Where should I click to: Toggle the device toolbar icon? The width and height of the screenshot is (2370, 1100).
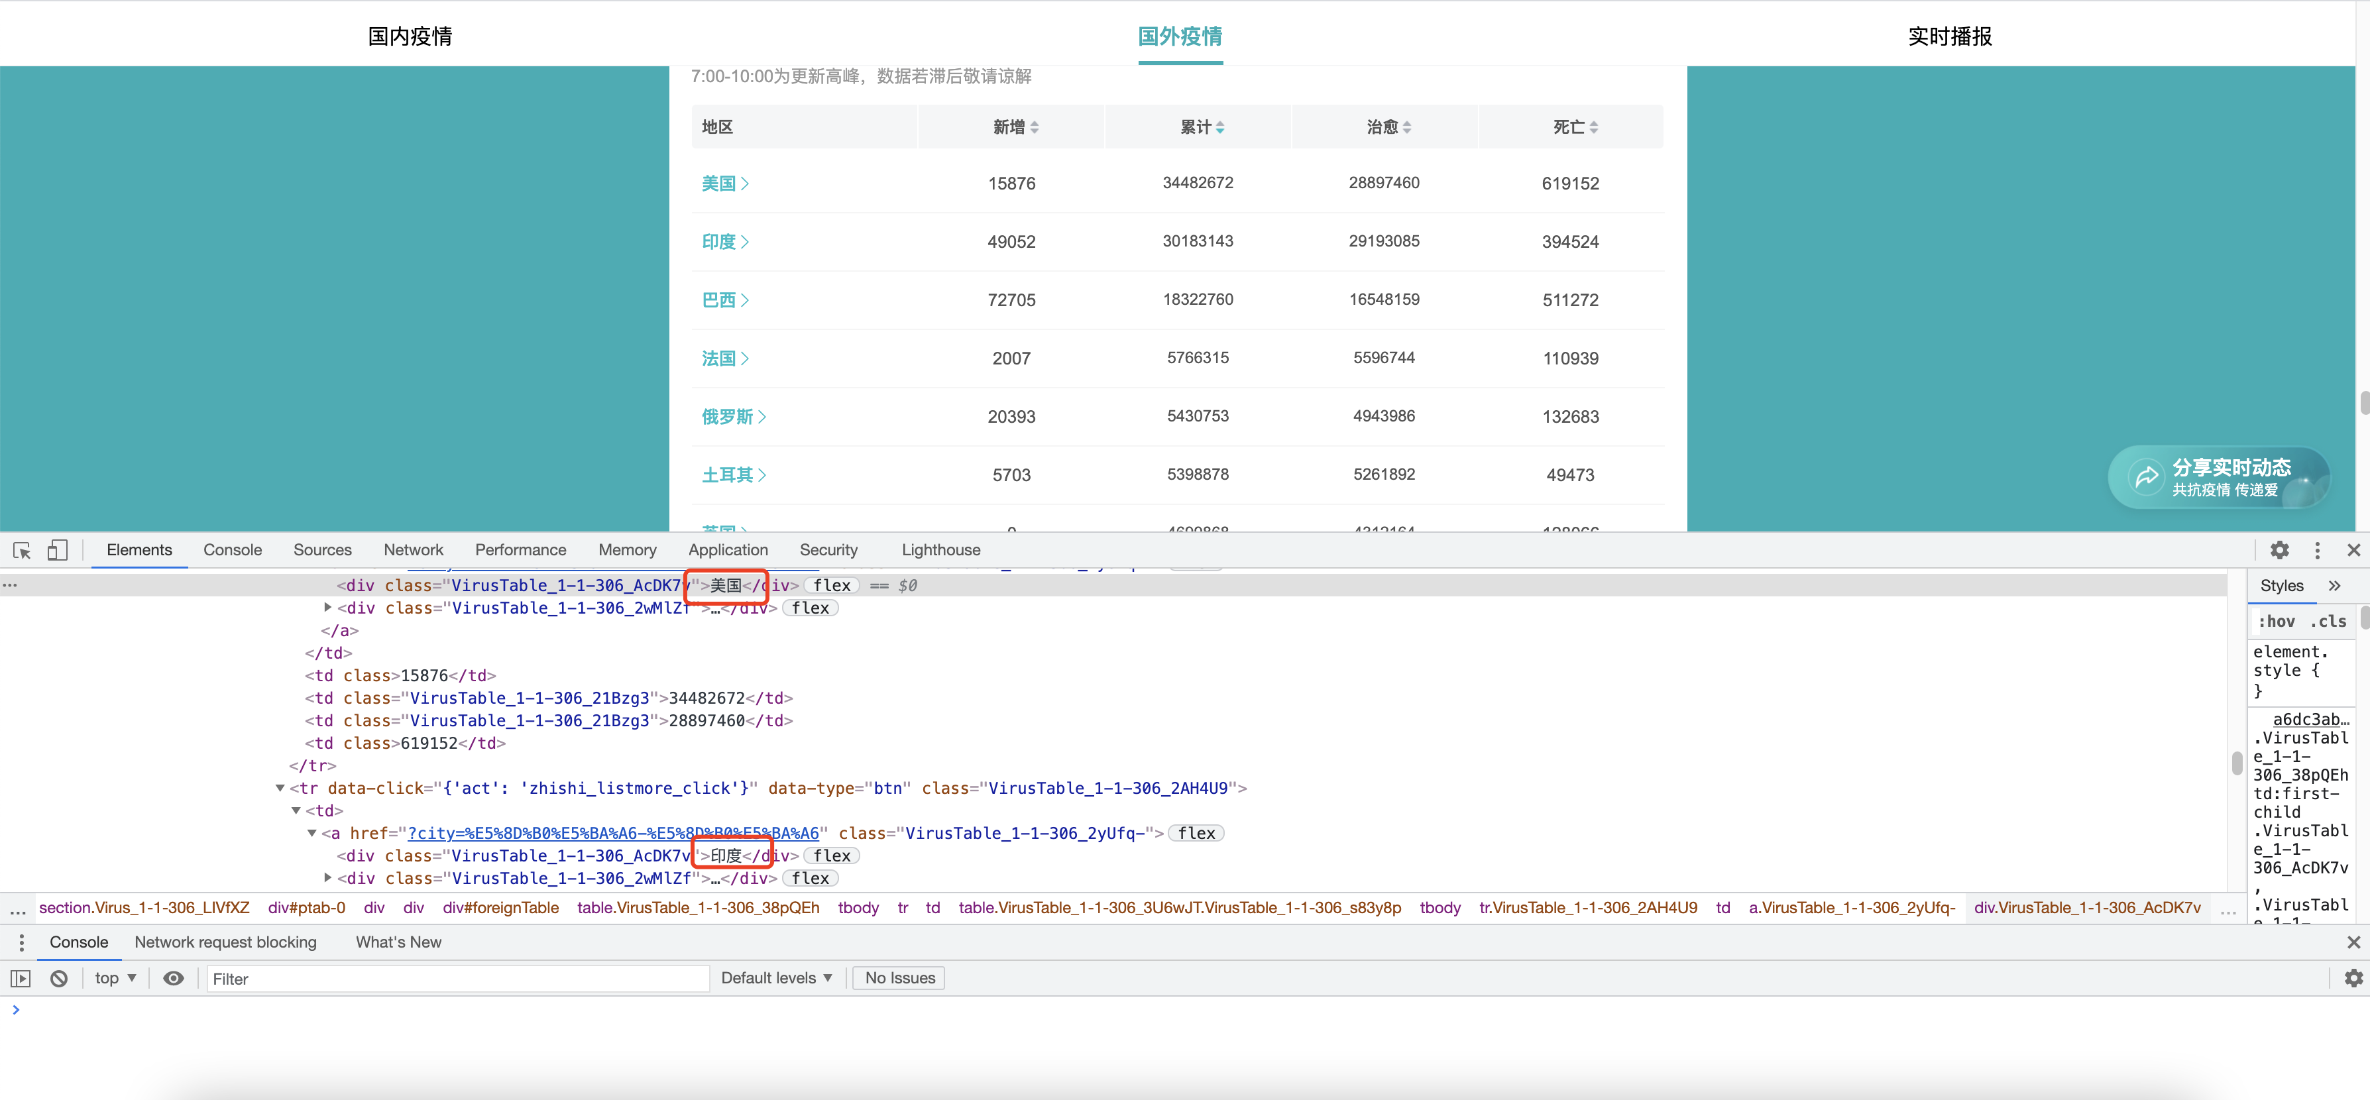tap(57, 550)
